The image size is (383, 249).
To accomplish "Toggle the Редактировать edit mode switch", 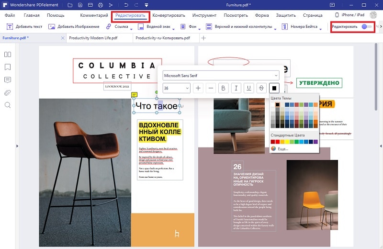I will click(367, 26).
